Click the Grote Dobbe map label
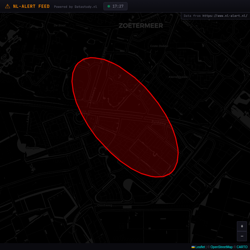The image size is (250, 250). click(x=159, y=46)
